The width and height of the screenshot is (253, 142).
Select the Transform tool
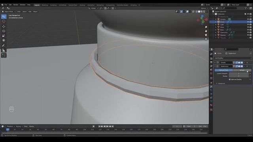coord(4,40)
